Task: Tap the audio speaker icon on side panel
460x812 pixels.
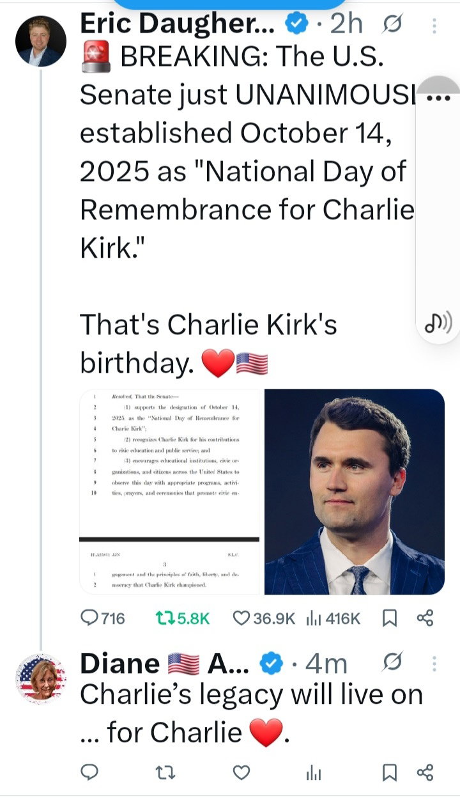Action: (438, 325)
